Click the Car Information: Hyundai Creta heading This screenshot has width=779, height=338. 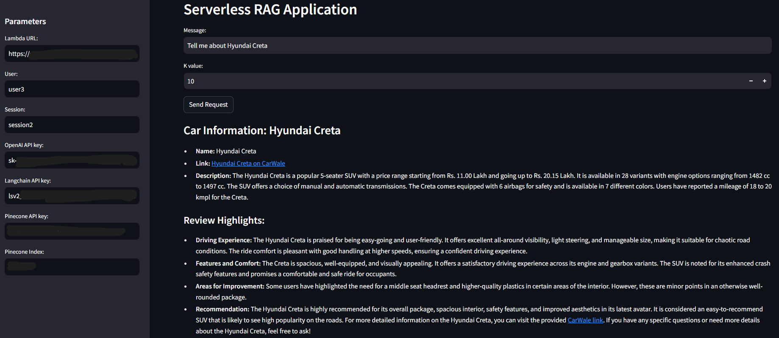click(262, 130)
